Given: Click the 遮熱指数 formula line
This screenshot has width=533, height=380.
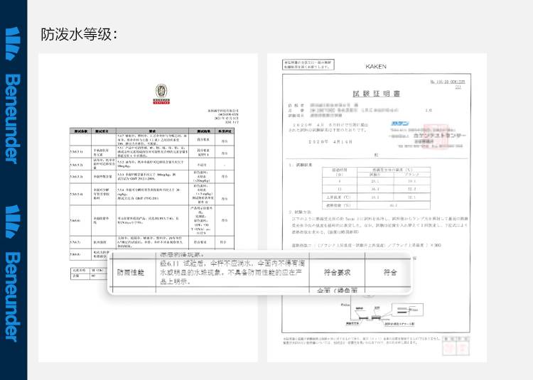Looking at the screenshot, I should pos(366,245).
